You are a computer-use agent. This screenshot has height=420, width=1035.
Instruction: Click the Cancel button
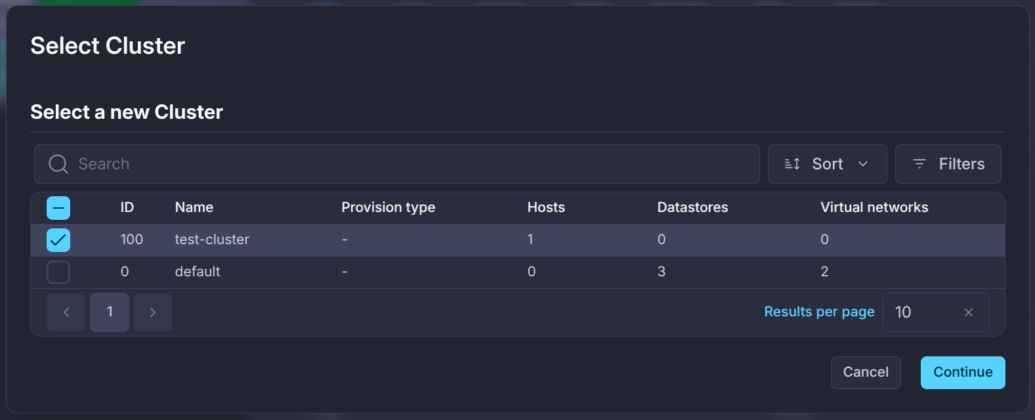[x=866, y=373]
